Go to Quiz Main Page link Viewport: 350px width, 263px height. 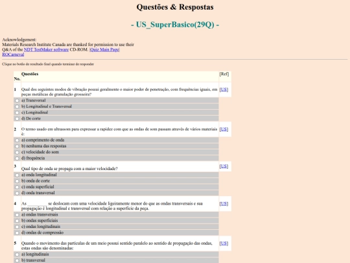[104, 49]
